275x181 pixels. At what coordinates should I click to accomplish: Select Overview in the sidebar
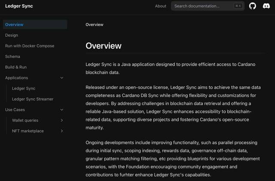click(14, 25)
